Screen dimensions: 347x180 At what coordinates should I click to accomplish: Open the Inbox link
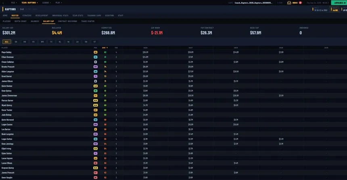[x=295, y=3]
